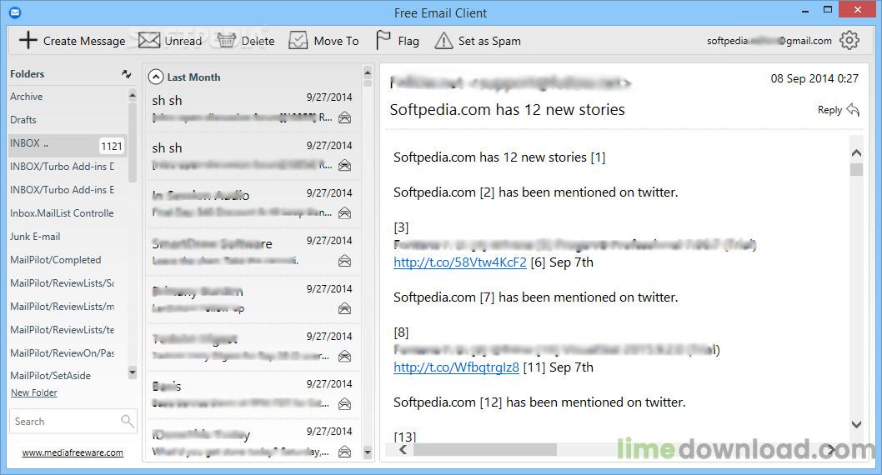
Task: Open the http://t.co/58Vtw4KcF2 link
Action: point(459,262)
